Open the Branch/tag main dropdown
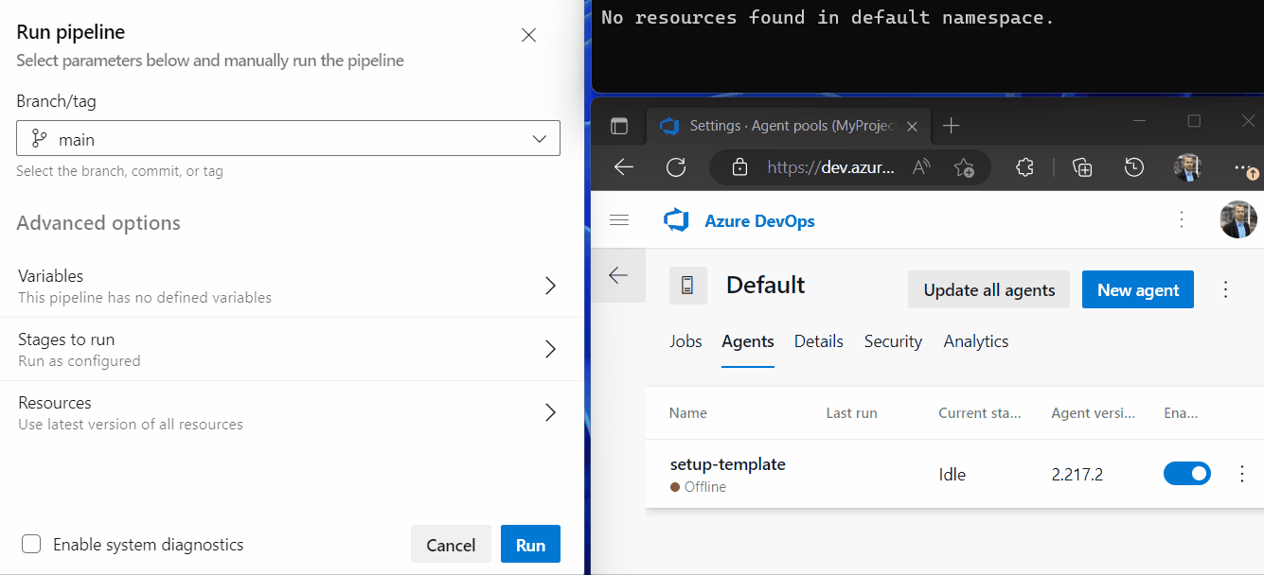 (x=288, y=139)
